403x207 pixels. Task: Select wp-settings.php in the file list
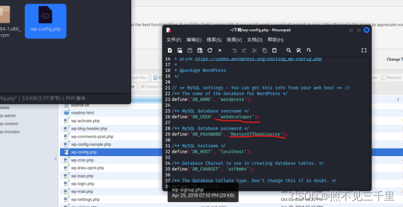click(x=86, y=199)
